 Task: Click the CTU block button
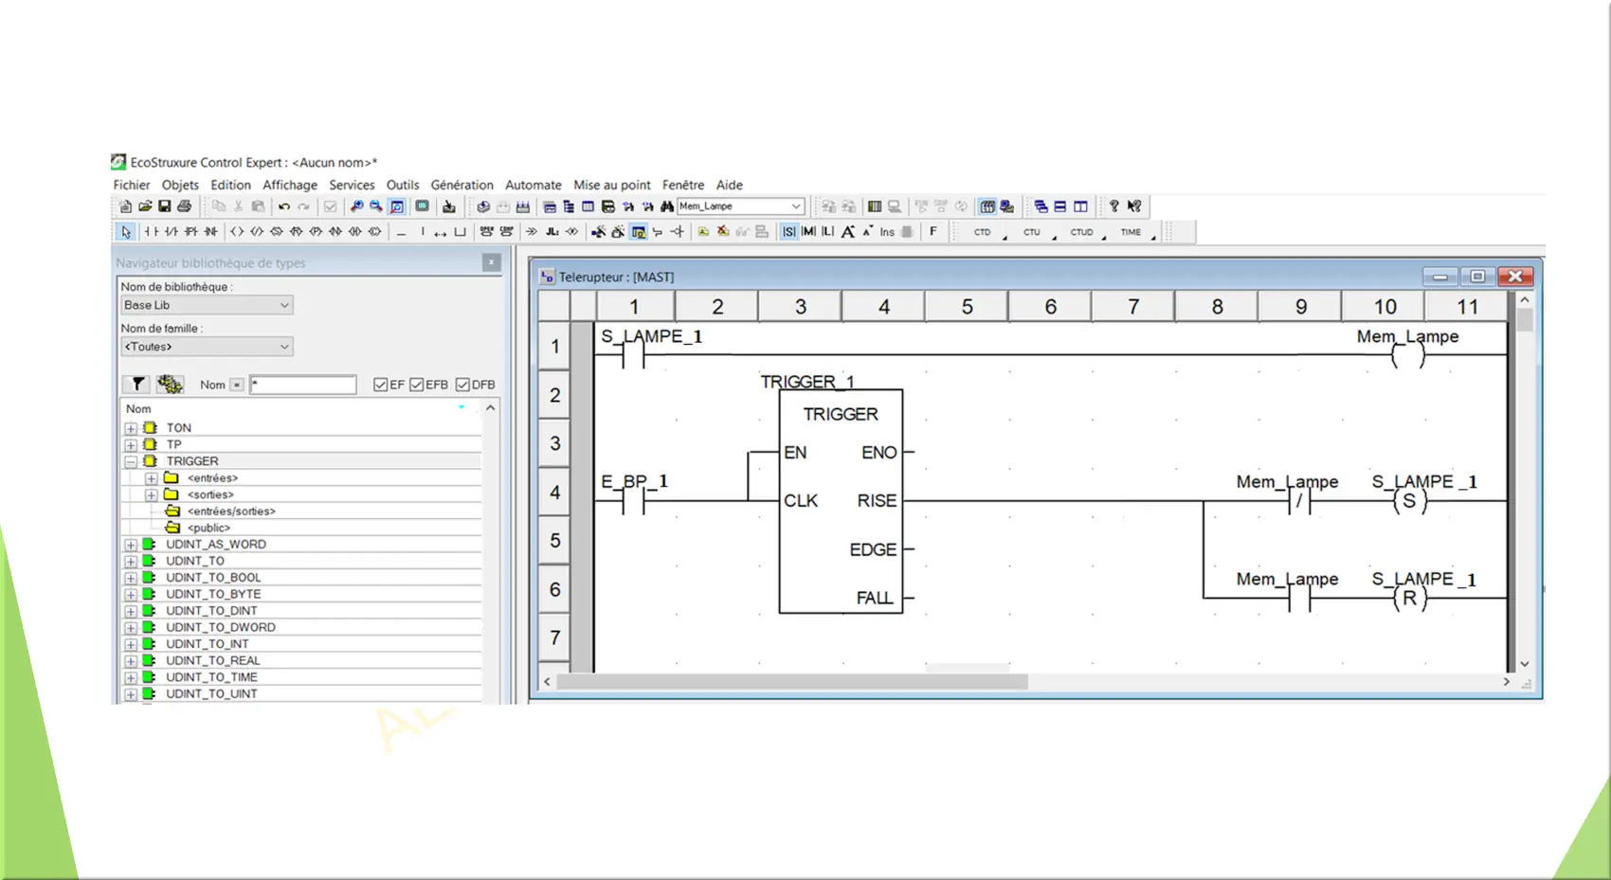1032,232
